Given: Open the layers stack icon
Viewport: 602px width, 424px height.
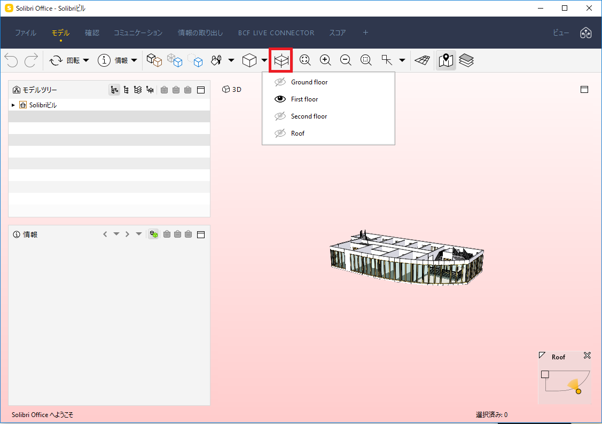Looking at the screenshot, I should click(x=466, y=60).
